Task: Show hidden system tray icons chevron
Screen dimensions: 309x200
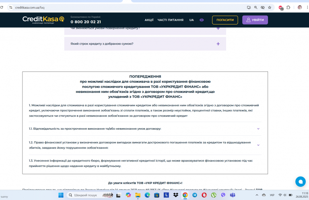Action: (x=257, y=195)
